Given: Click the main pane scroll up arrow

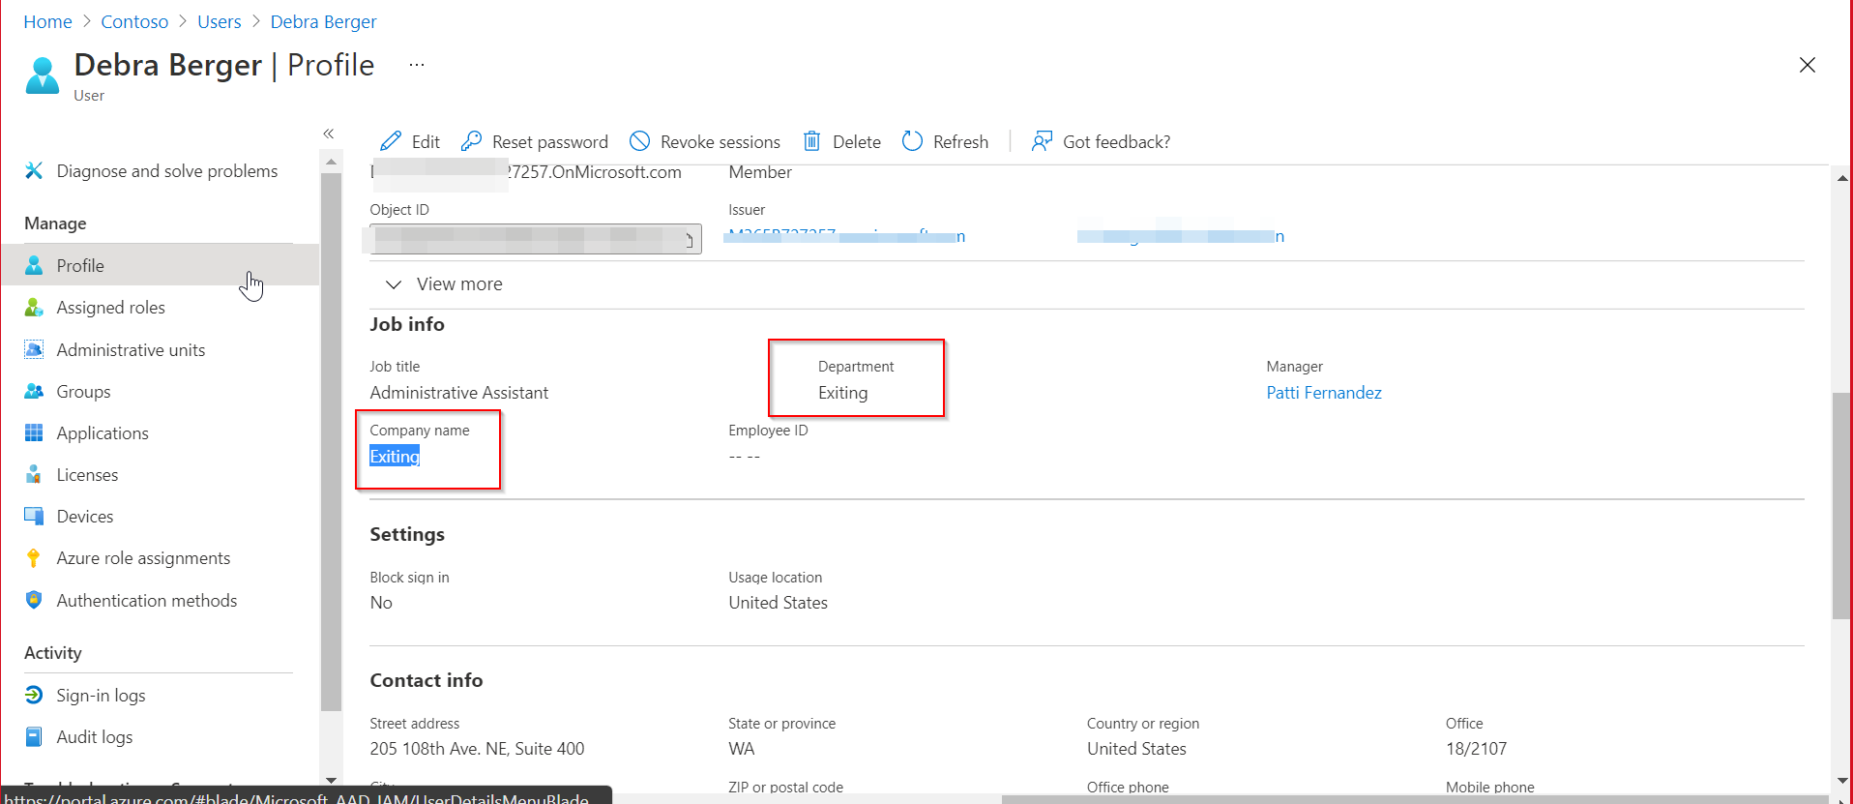Looking at the screenshot, I should click(x=1841, y=178).
